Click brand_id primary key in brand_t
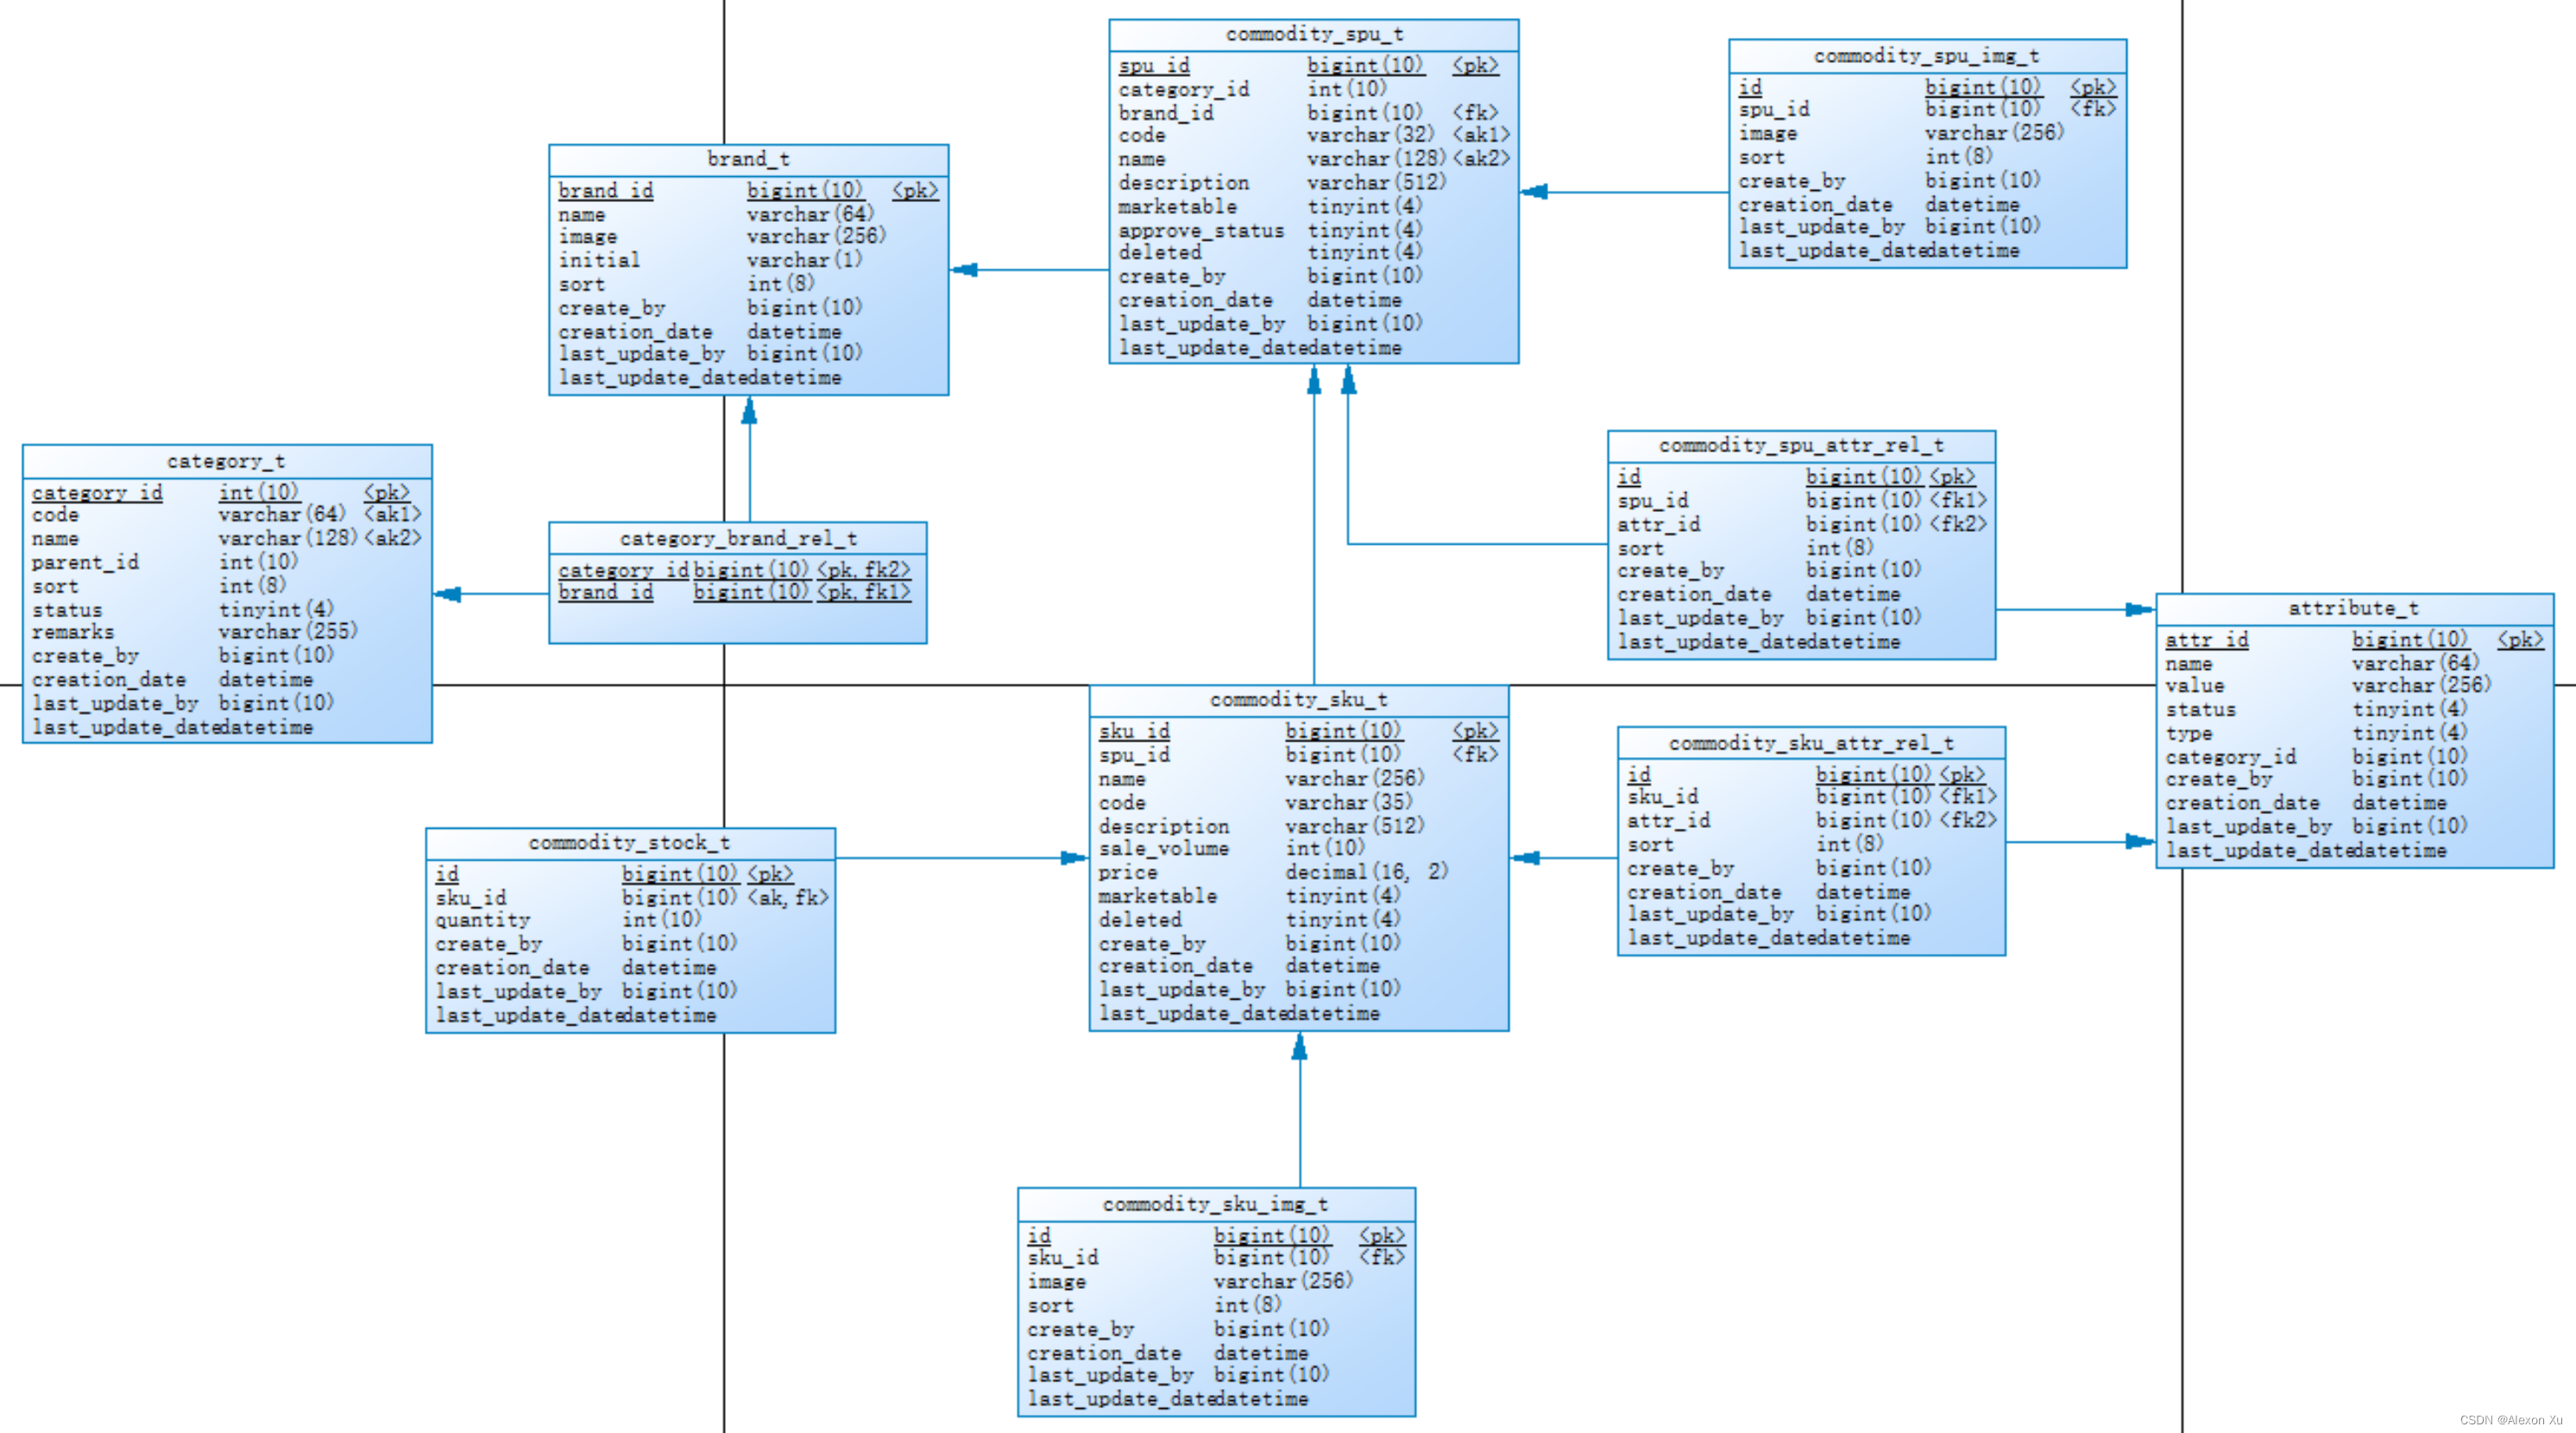The image size is (2576, 1433). point(605,191)
